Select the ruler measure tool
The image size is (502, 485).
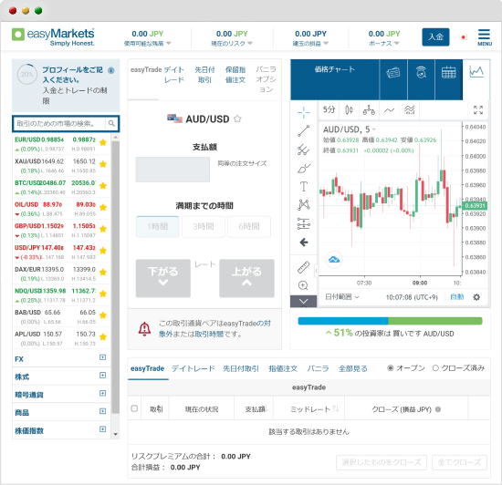304,268
